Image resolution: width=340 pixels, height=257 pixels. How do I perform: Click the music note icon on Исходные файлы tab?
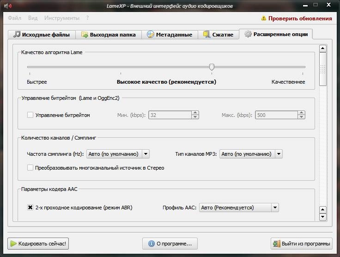(17, 34)
